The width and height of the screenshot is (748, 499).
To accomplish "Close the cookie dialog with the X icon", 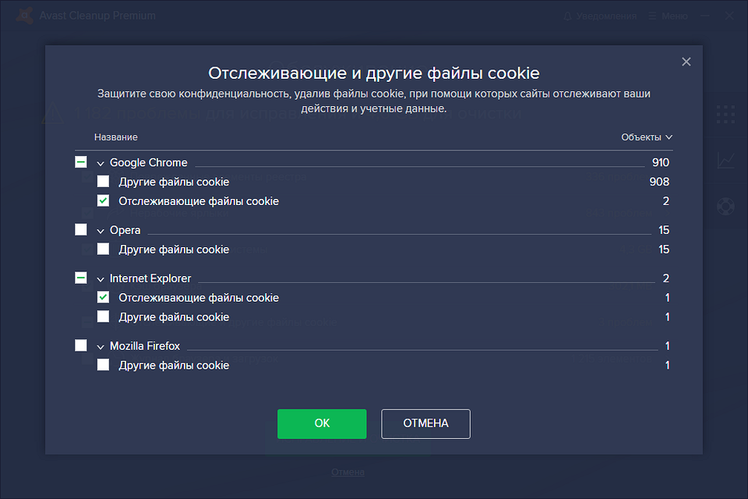I will point(686,62).
